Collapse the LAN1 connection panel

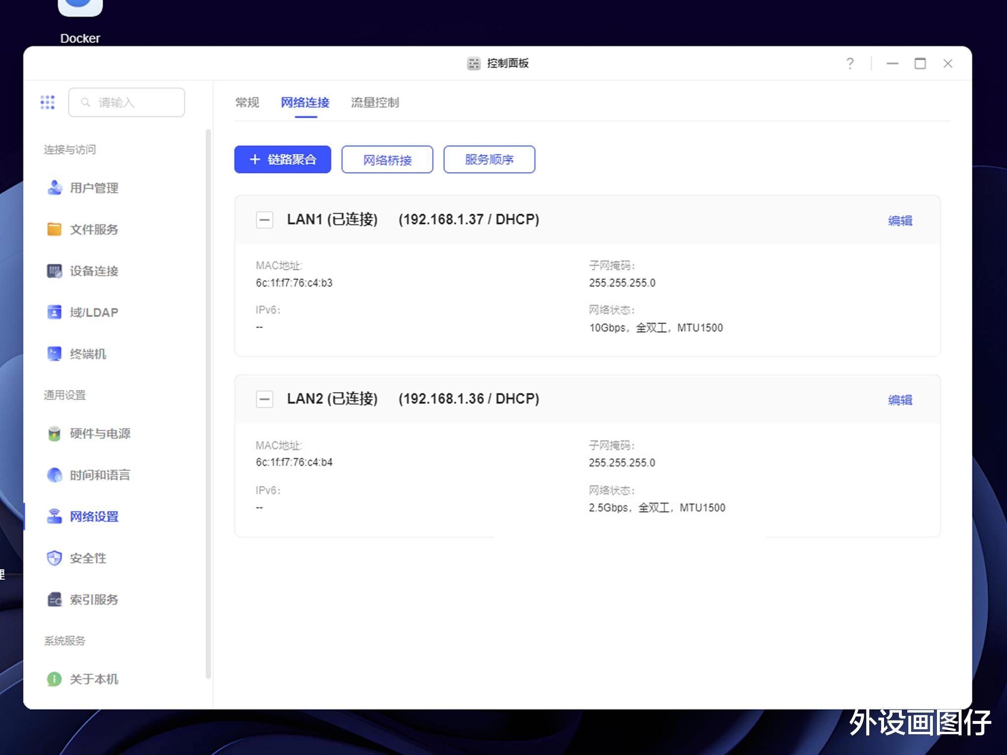tap(265, 220)
